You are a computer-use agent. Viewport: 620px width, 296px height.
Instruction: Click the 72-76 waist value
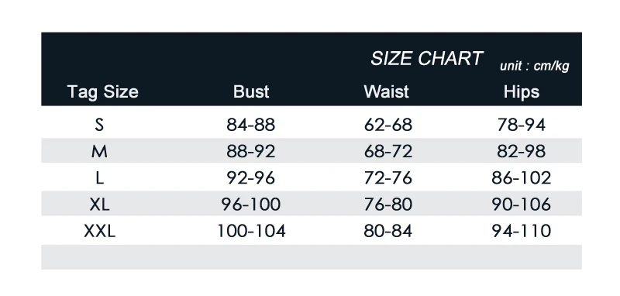click(388, 178)
